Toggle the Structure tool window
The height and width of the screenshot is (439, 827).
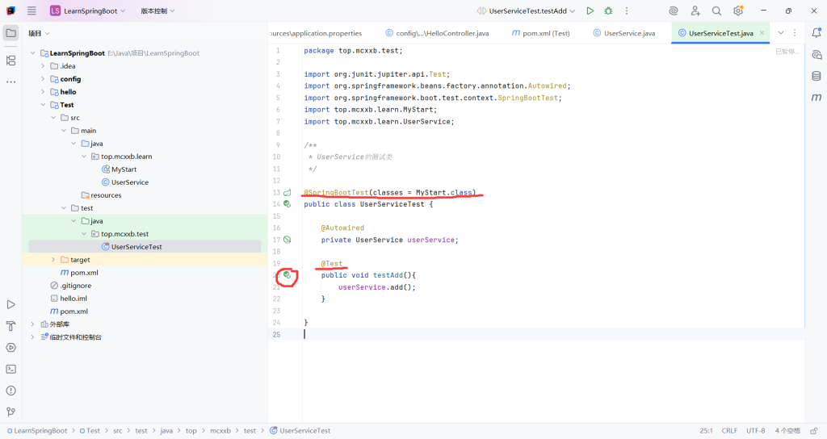10,61
